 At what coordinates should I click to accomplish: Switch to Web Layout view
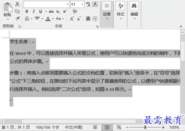tap(119, 127)
